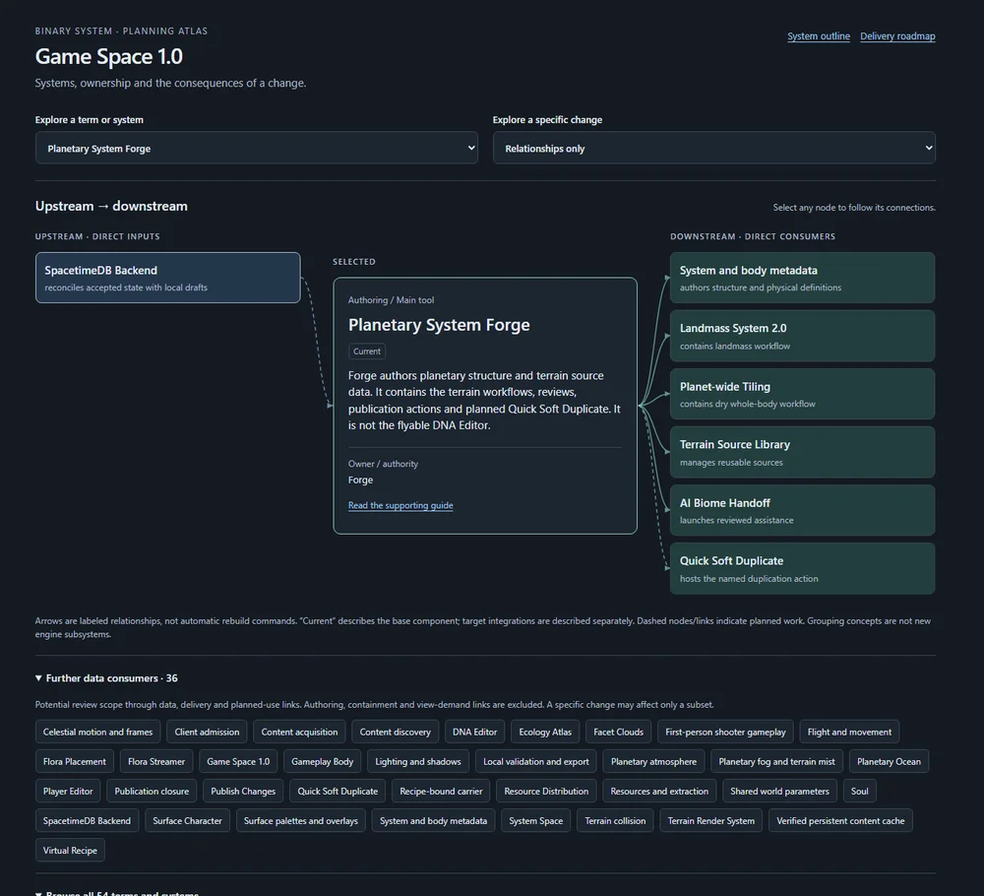Click the Publish Changes chip
The width and height of the screenshot is (984, 896).
pos(243,792)
